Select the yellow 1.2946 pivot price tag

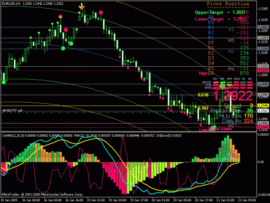point(263,105)
